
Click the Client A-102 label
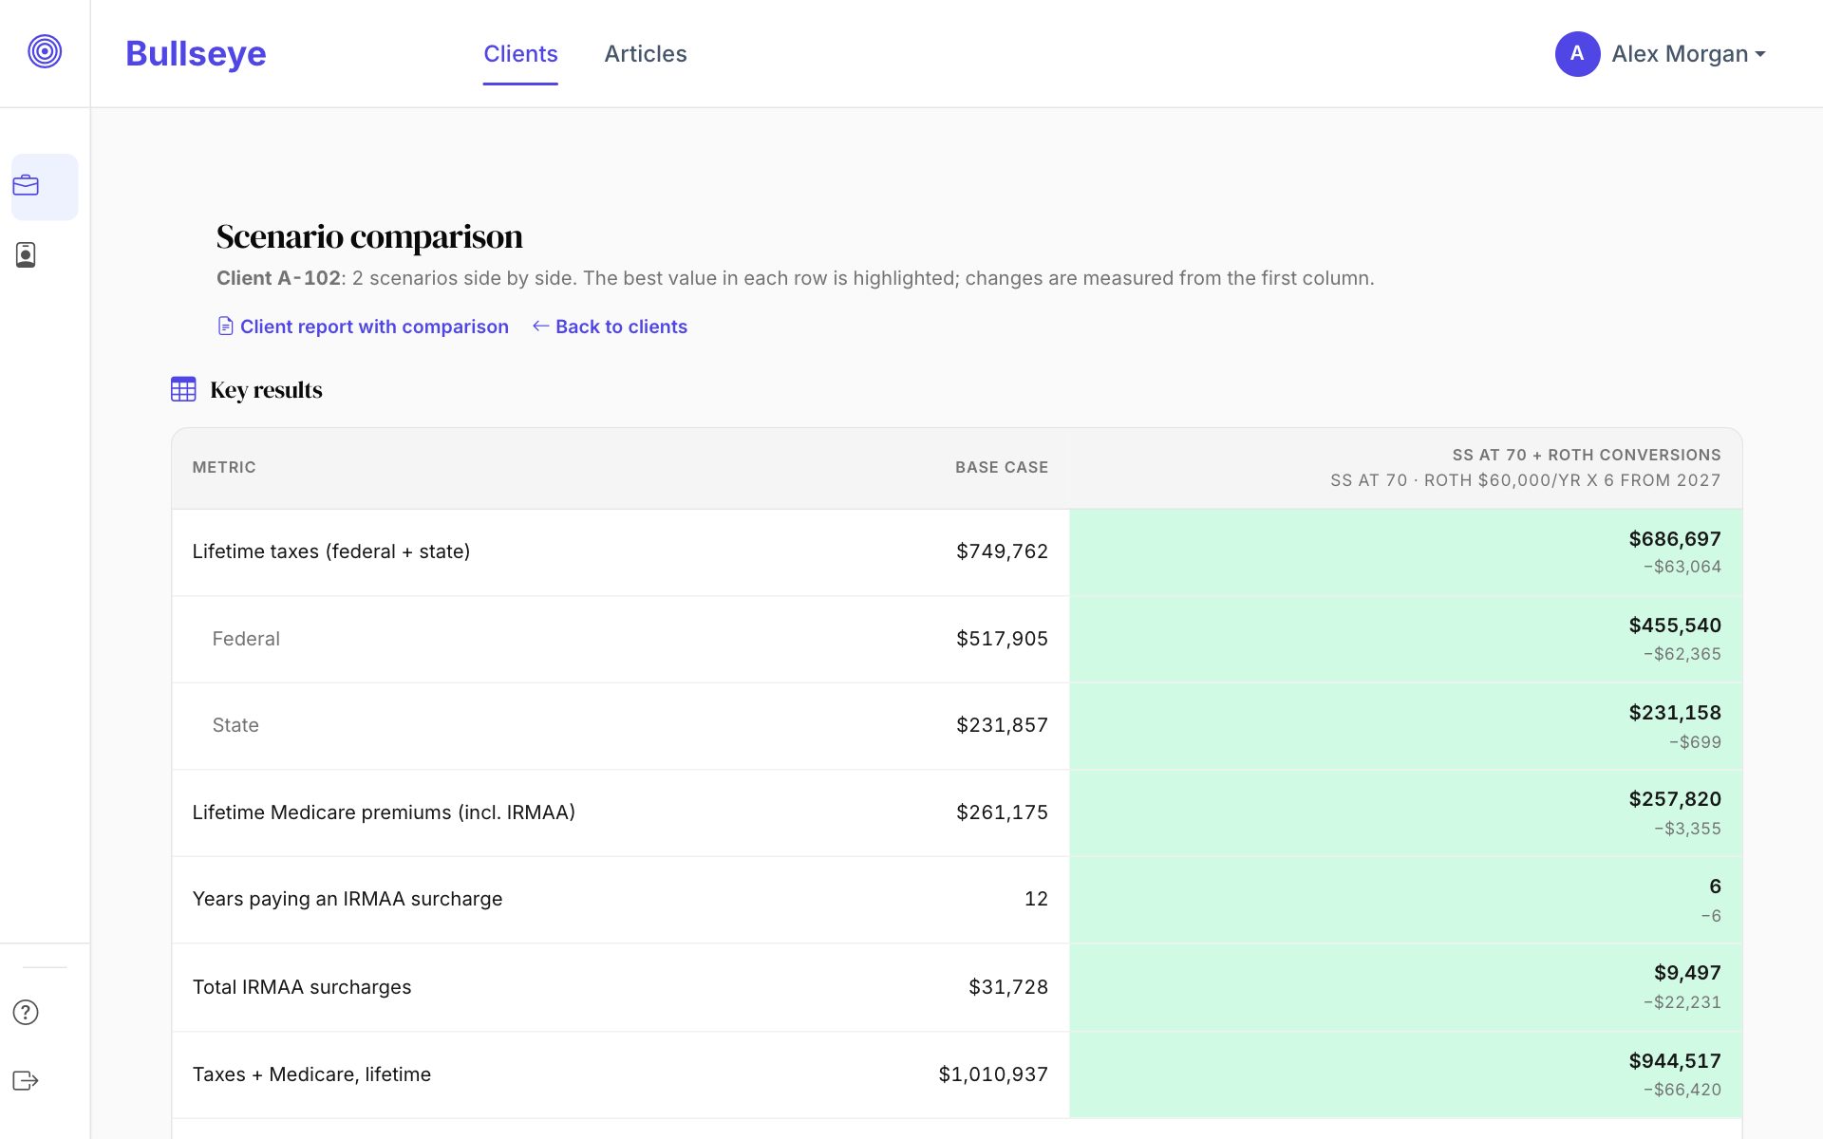[x=278, y=278]
